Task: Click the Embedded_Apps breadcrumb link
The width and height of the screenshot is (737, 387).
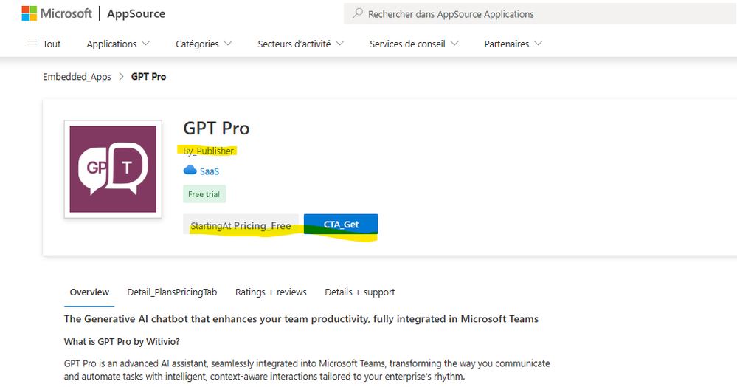Action: [x=77, y=77]
